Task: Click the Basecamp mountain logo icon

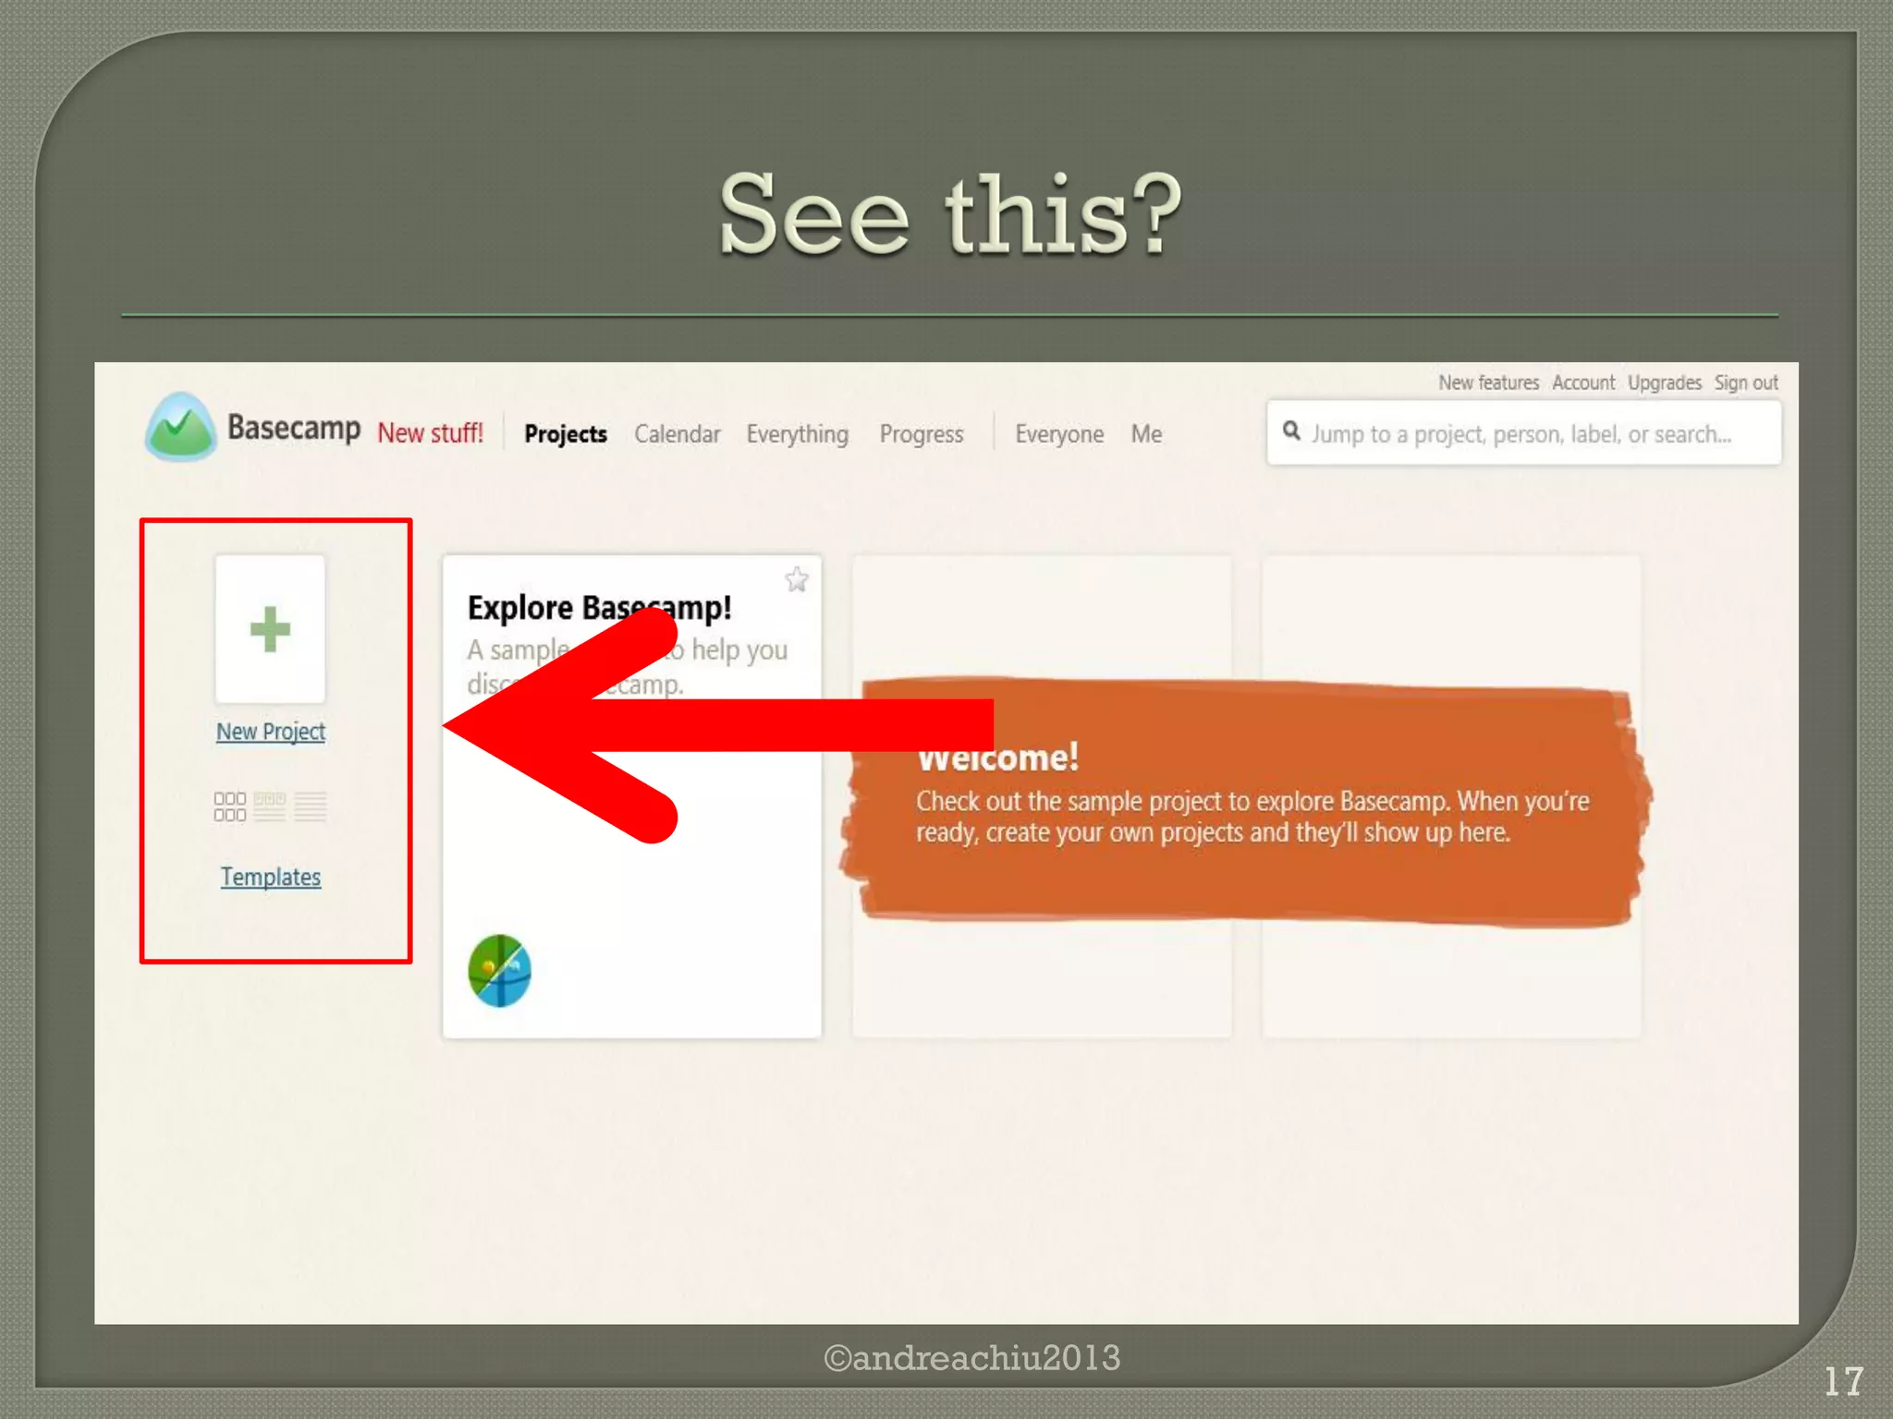Action: [x=180, y=428]
